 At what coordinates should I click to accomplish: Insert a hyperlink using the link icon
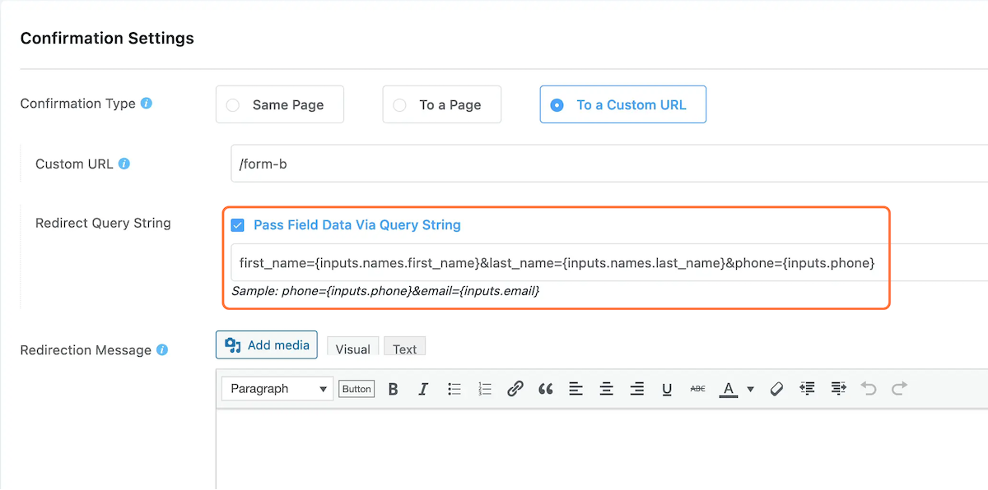pos(515,388)
